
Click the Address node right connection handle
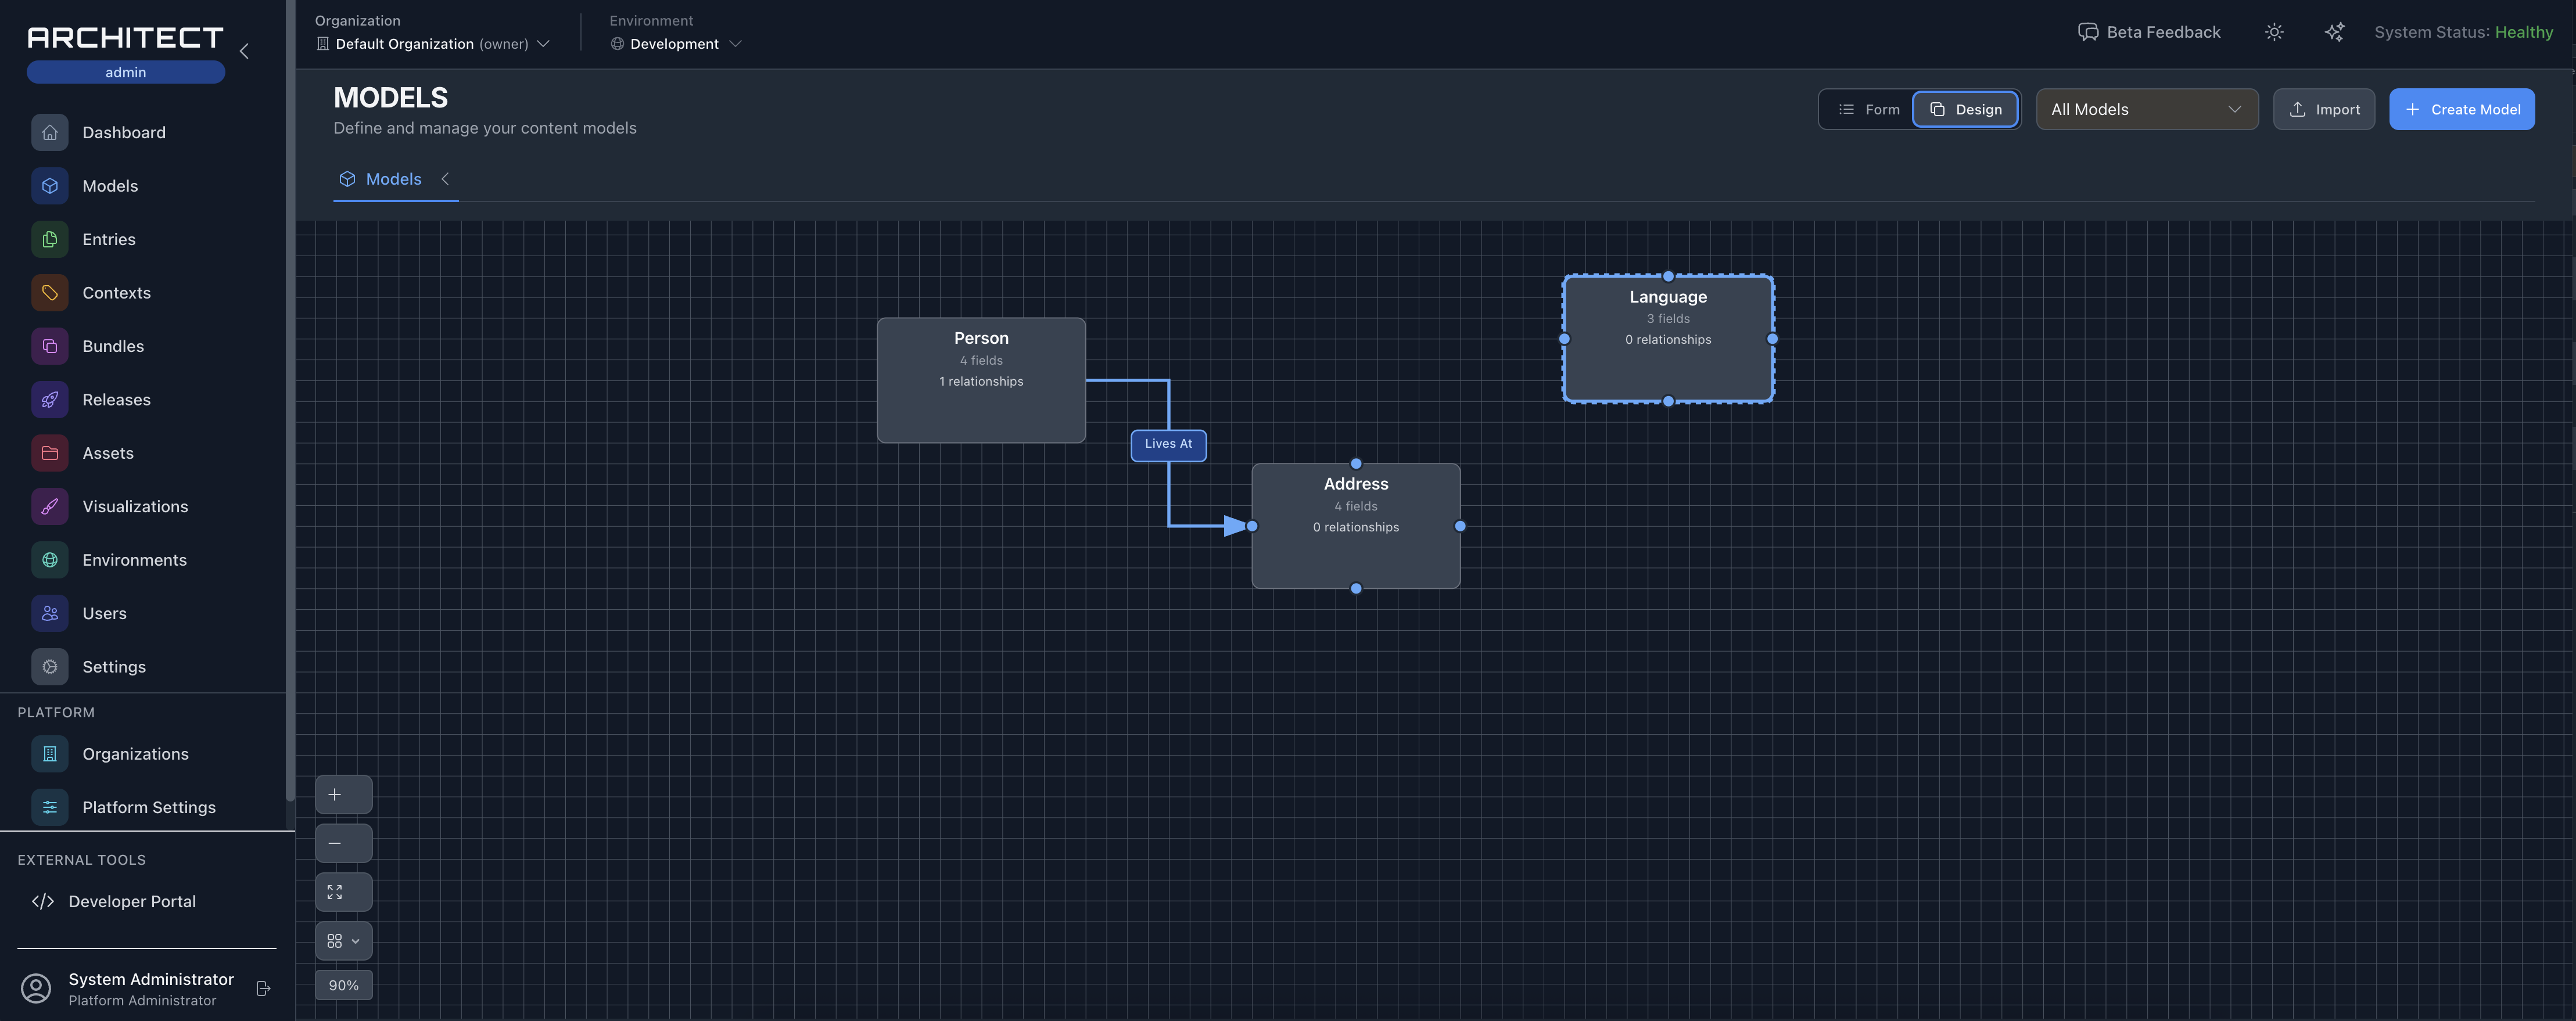pyautogui.click(x=1459, y=526)
